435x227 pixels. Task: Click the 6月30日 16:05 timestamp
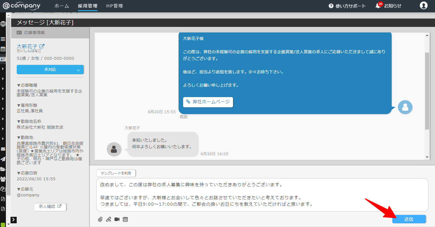pyautogui.click(x=214, y=154)
